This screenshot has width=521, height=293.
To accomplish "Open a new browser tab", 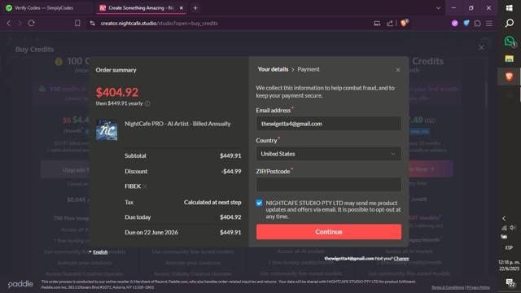I will coord(195,8).
